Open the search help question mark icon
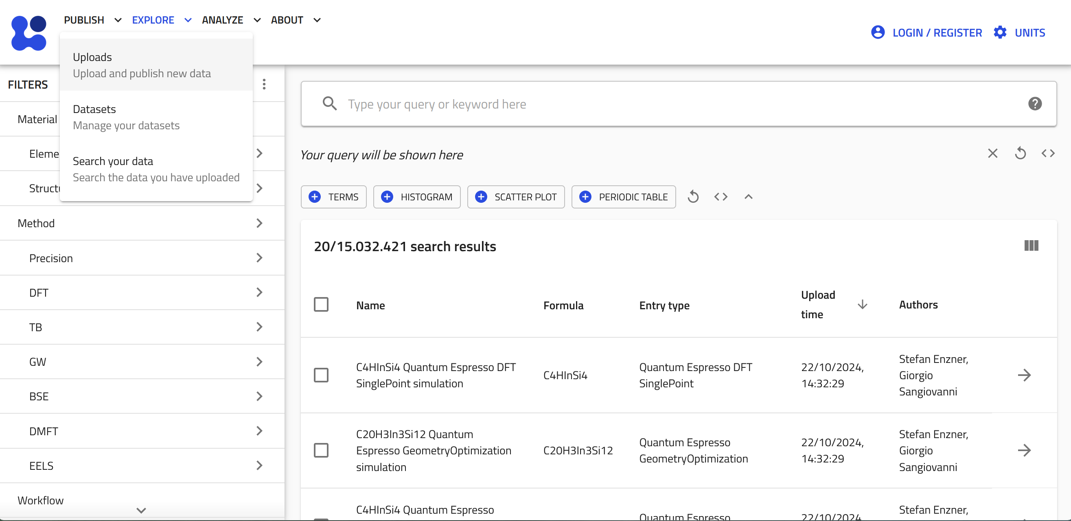The image size is (1071, 521). (x=1034, y=104)
